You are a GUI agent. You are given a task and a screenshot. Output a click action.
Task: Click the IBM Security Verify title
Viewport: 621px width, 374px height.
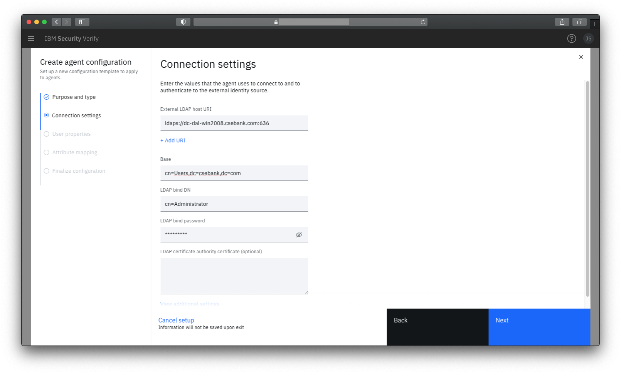pos(72,38)
